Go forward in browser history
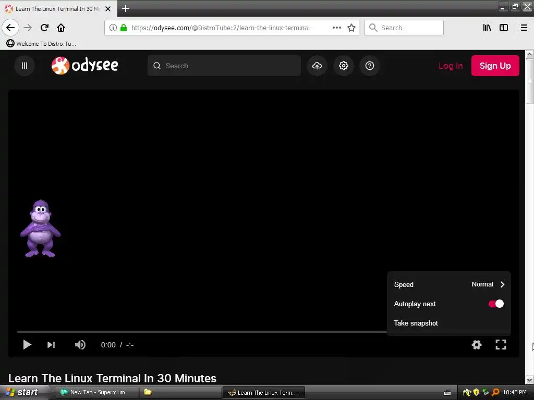 28,28
